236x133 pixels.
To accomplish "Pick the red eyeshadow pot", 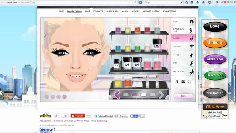I will tap(147, 29).
